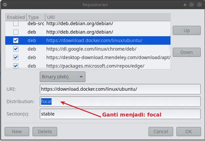Open the gear menu in the title bar
This screenshot has width=205, height=141.
click(x=5, y=5)
